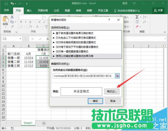
Task: Click the Redo arrow in the title bar
Action: tap(19, 4)
